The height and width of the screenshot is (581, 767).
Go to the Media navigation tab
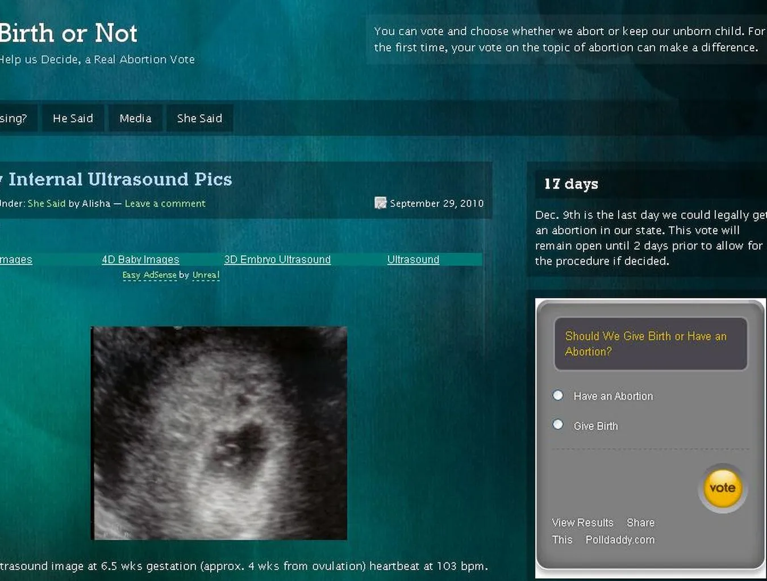135,118
